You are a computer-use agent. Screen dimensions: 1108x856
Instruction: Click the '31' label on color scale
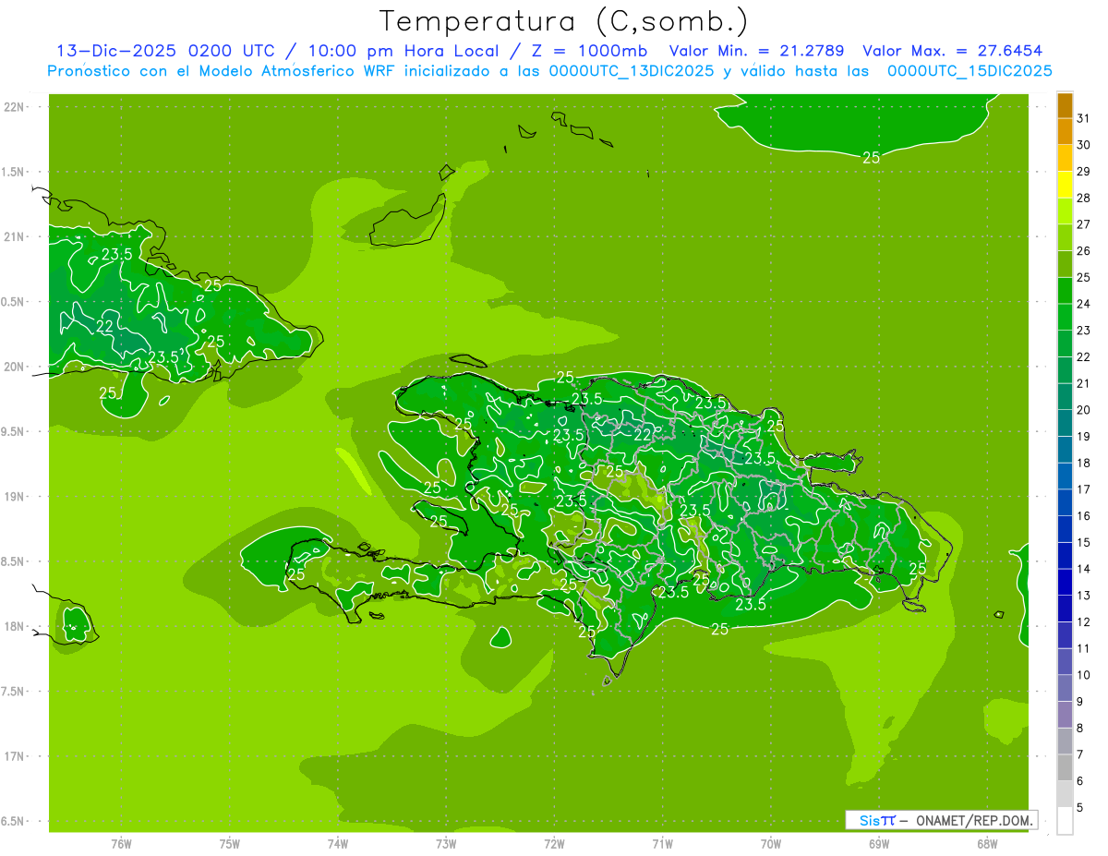(1083, 118)
